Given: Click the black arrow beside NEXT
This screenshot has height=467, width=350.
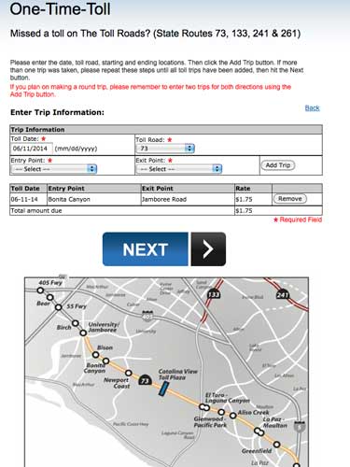Looking at the screenshot, I should tap(208, 249).
